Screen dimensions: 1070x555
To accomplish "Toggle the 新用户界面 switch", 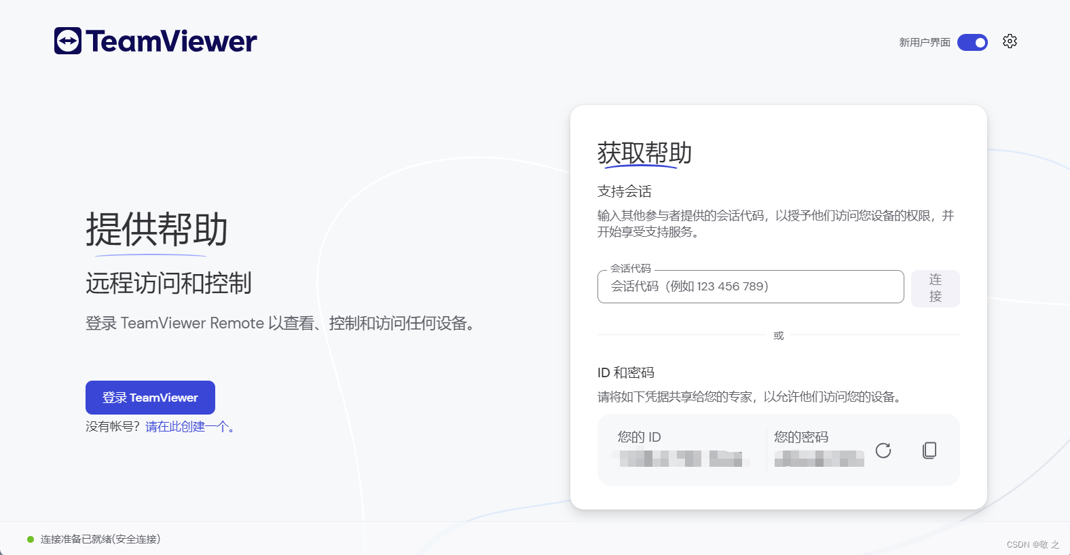I will 972,42.
